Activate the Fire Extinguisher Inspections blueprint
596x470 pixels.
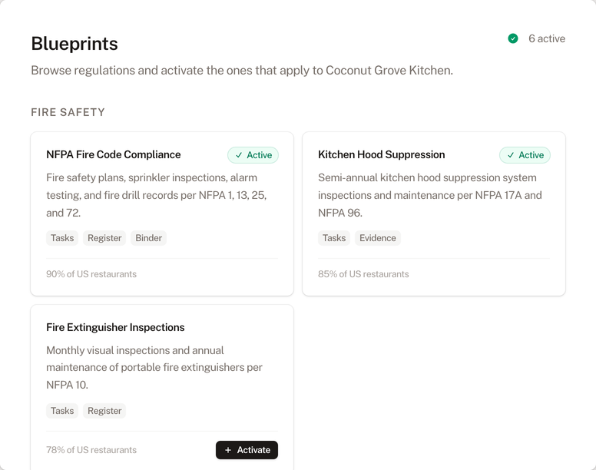(247, 450)
